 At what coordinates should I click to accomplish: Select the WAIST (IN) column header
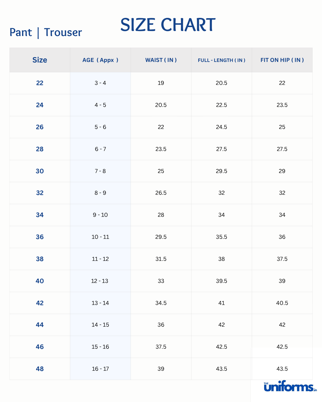click(x=161, y=60)
